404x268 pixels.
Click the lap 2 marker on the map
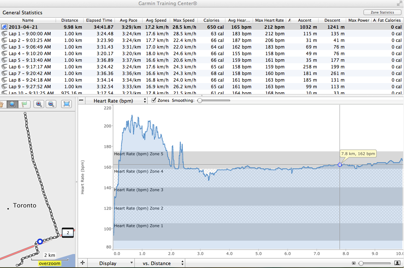[x=68, y=233]
